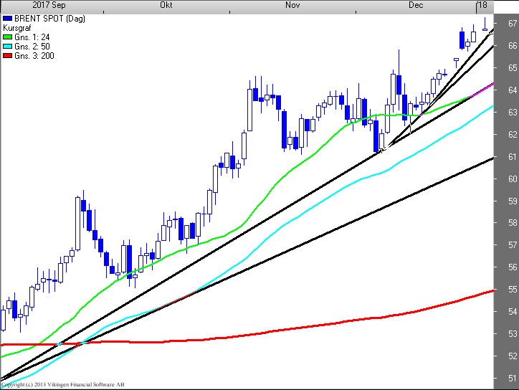Viewport: 519px width, 390px height.
Task: Select the Okt month label on time axis
Action: coord(166,5)
